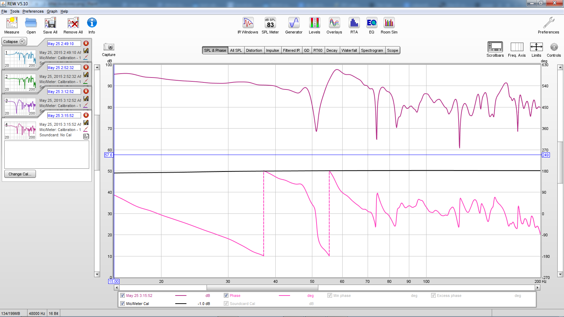The image size is (564, 317).
Task: Select measurement 3 thumbnail
Action: click(x=20, y=106)
